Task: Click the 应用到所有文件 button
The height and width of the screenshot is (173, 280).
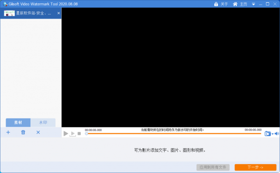Action: (213, 167)
